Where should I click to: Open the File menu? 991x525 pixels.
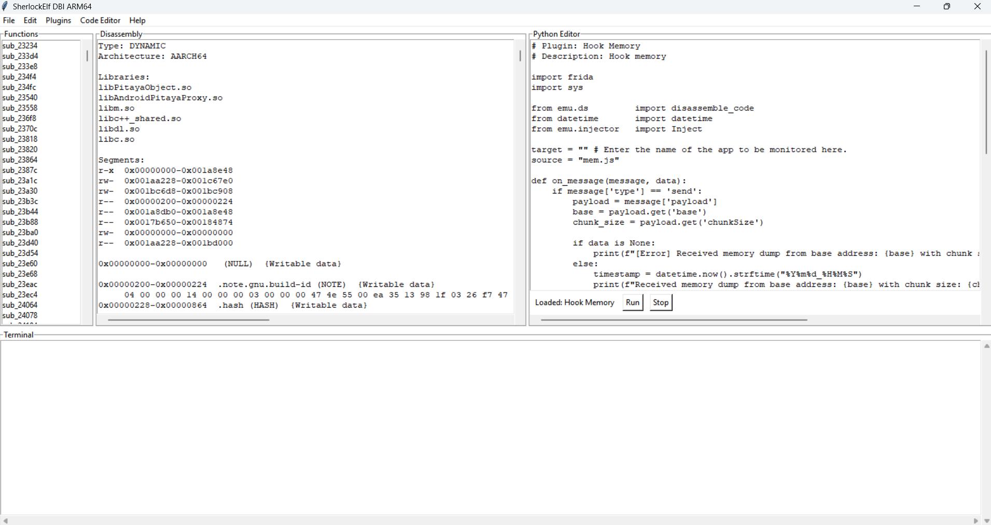tap(9, 20)
